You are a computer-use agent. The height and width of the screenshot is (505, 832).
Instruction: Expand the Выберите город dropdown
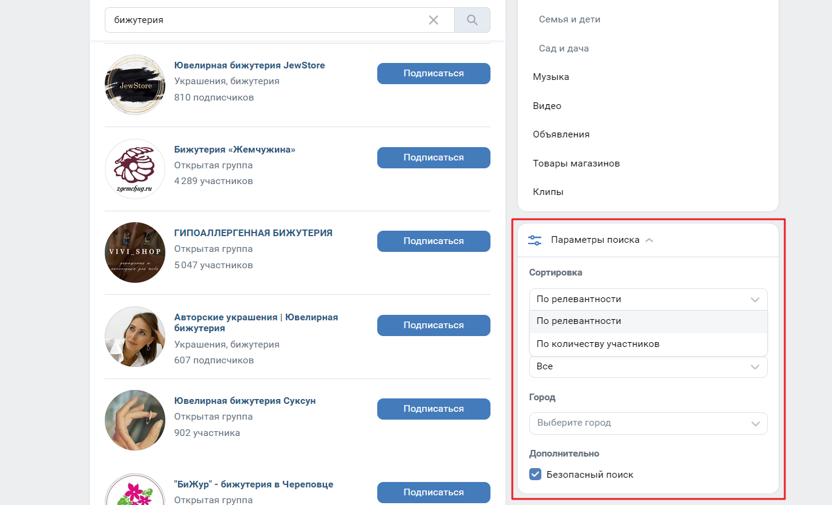648,423
